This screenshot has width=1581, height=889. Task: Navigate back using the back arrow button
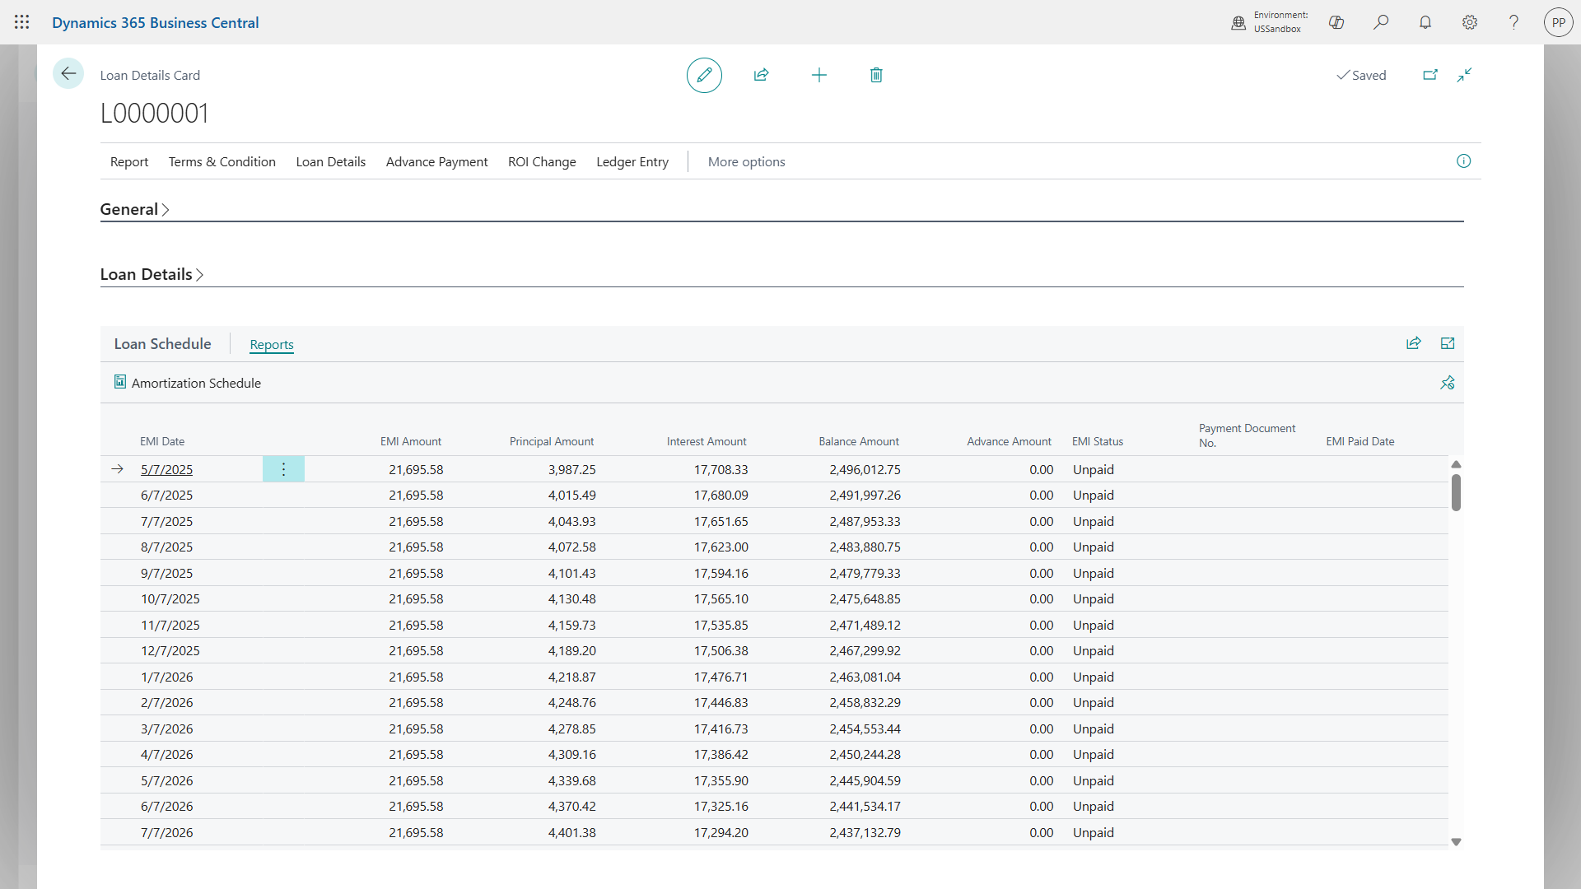68,73
